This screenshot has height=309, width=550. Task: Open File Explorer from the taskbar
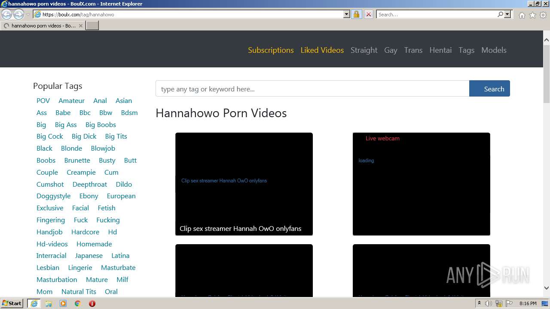[x=49, y=303]
